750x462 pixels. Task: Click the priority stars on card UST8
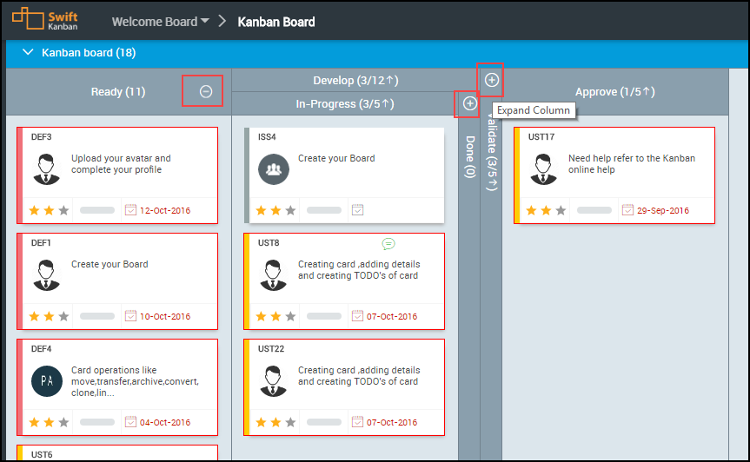click(x=275, y=316)
